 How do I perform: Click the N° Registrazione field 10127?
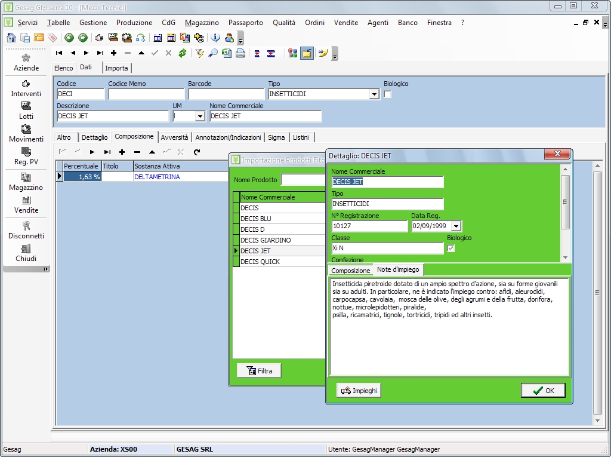(x=369, y=226)
